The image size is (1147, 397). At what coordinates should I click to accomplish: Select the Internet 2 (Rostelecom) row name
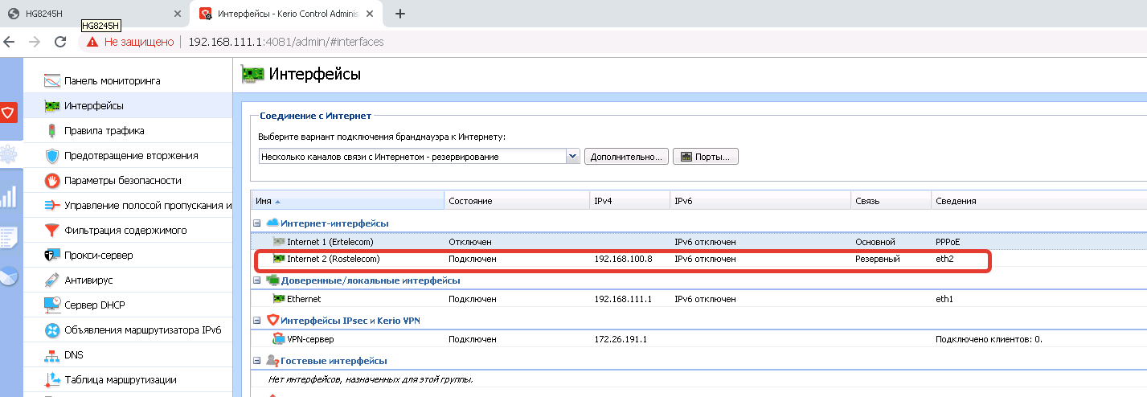[x=333, y=260]
